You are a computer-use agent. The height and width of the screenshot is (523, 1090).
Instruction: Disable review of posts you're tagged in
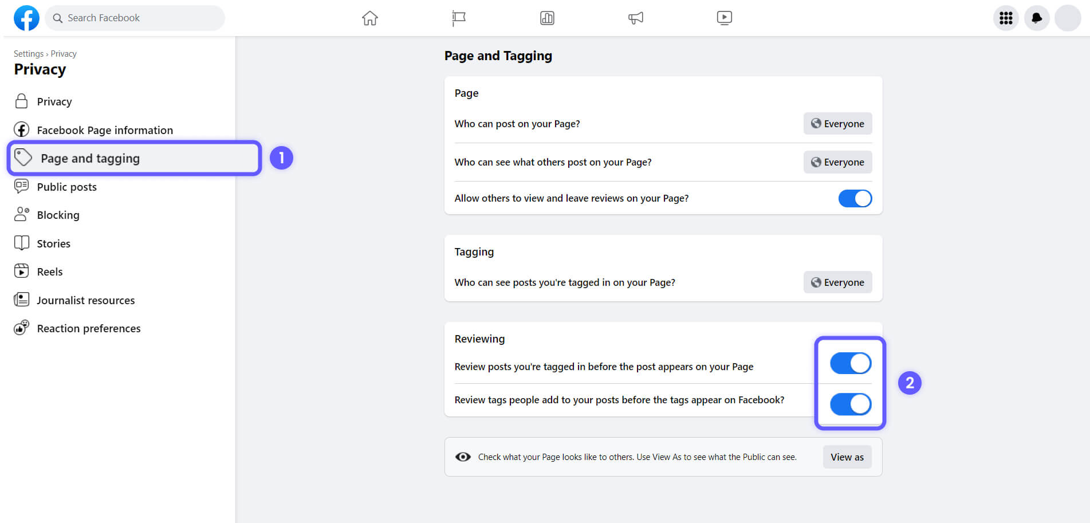pyautogui.click(x=851, y=363)
